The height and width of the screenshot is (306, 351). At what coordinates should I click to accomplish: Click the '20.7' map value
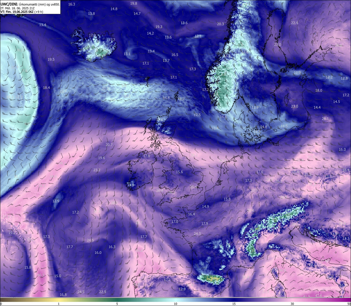tap(109, 145)
